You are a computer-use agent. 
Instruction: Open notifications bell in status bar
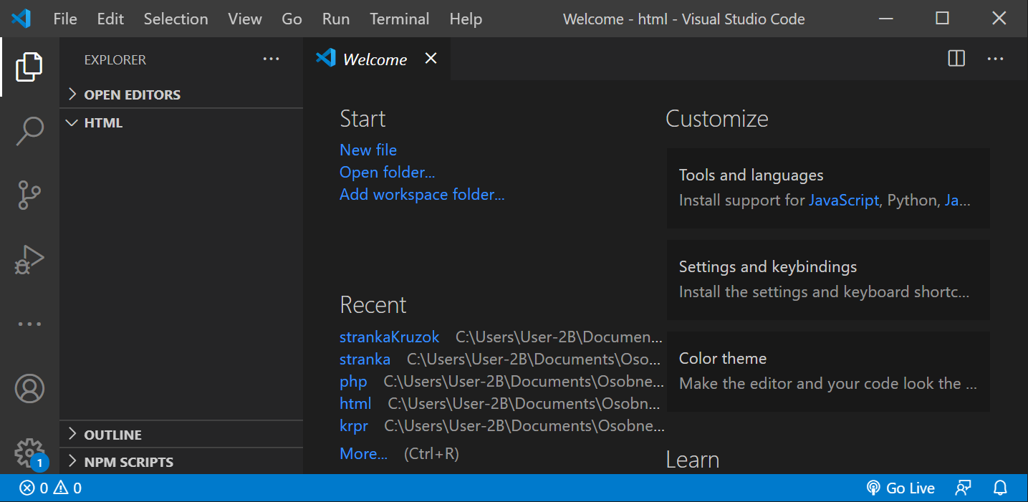(1001, 488)
